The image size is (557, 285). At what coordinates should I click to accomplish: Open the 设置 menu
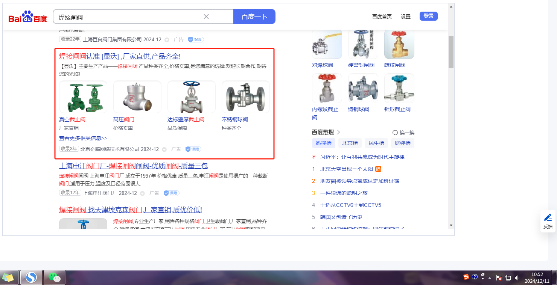[x=406, y=17]
